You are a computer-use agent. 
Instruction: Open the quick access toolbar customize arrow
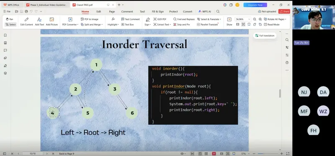pos(41,11)
